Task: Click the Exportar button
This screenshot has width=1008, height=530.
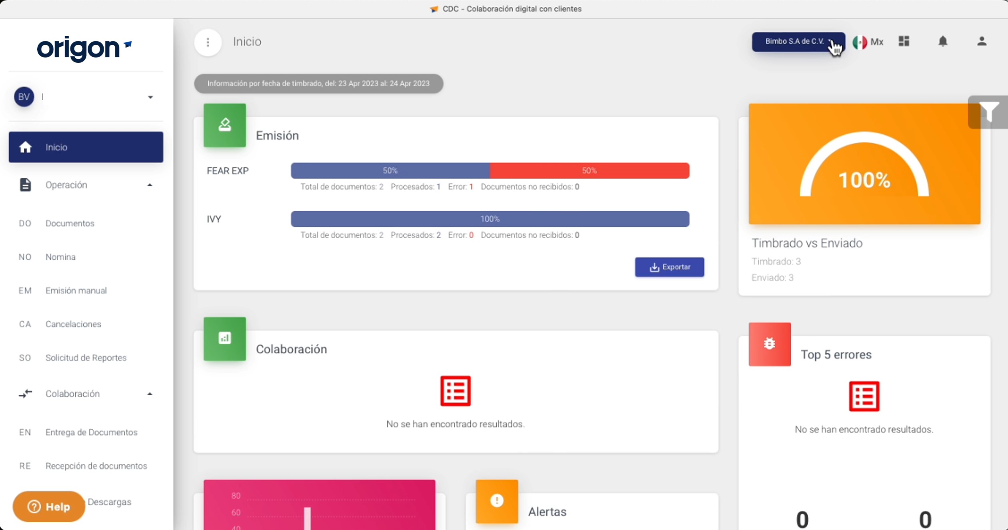Action: point(670,267)
